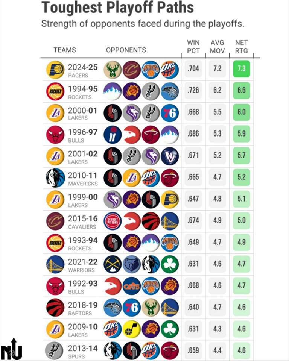Select the Orlando Magic logo in 1994-95 Rockets row
This screenshot has width=289, height=361.
pyautogui.click(x=170, y=91)
